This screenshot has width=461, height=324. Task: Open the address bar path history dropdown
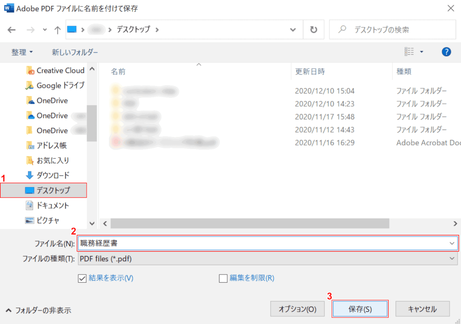pyautogui.click(x=293, y=30)
